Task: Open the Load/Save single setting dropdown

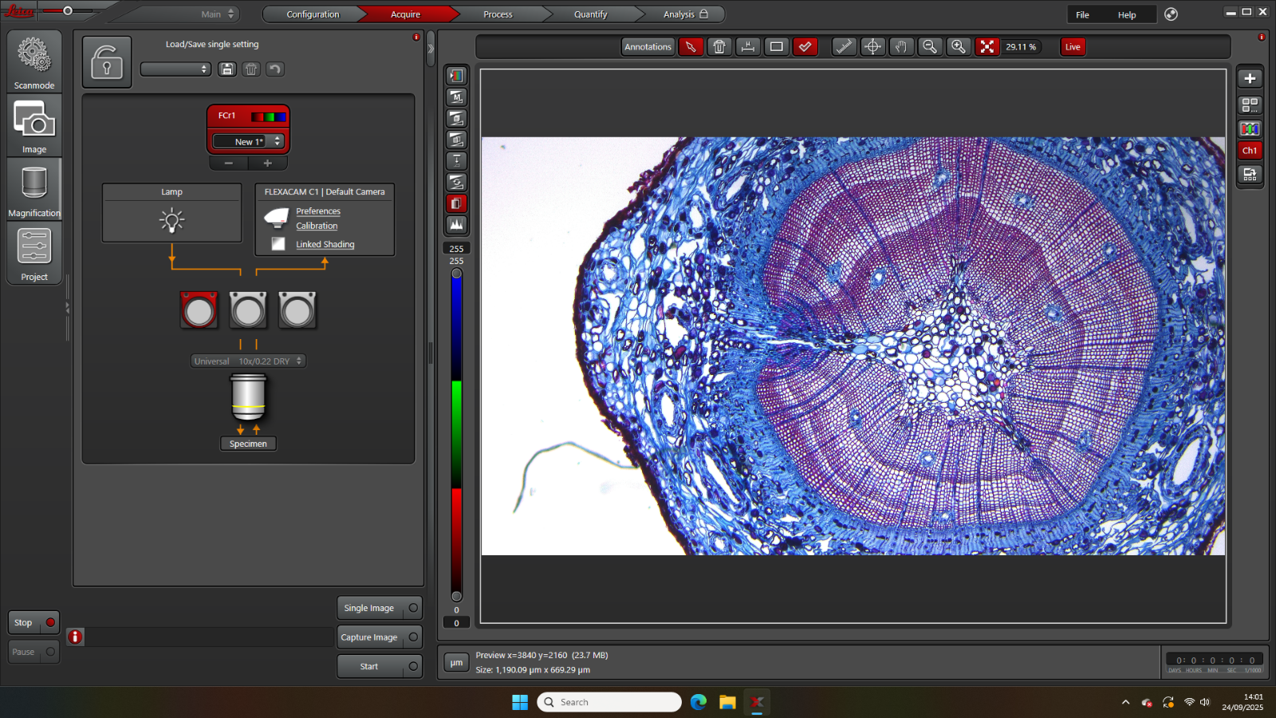Action: point(175,69)
